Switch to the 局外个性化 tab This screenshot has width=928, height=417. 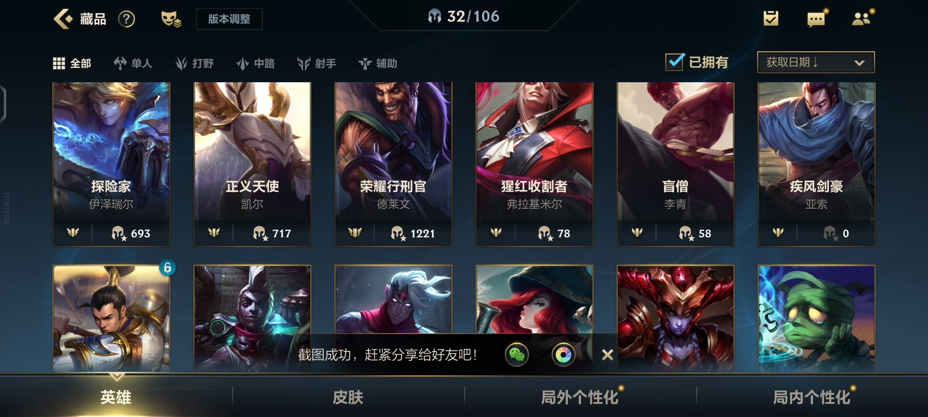pyautogui.click(x=580, y=397)
